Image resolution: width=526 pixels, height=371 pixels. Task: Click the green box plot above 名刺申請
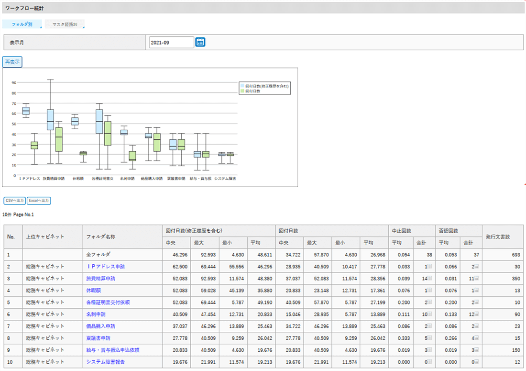[x=132, y=156]
